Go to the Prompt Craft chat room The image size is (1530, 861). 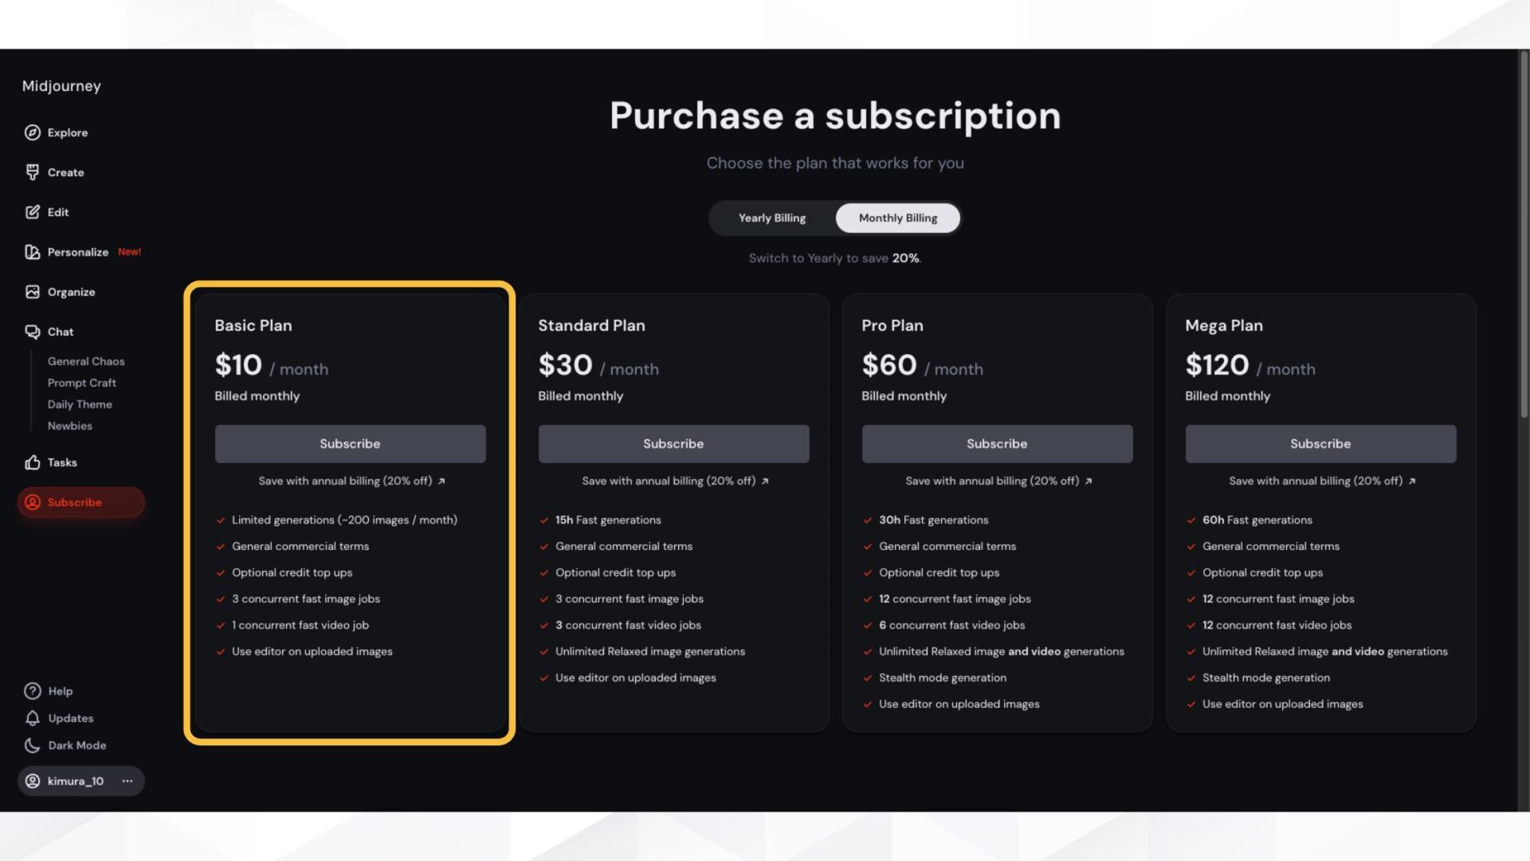(81, 383)
